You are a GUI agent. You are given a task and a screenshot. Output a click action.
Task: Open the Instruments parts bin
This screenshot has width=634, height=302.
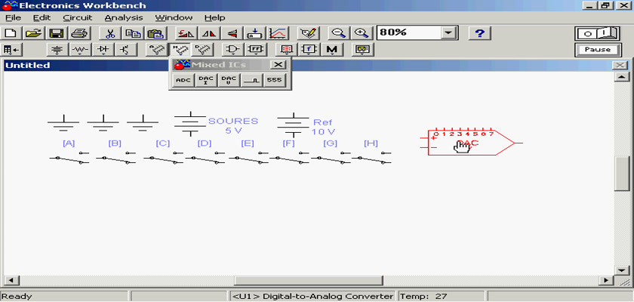(363, 50)
